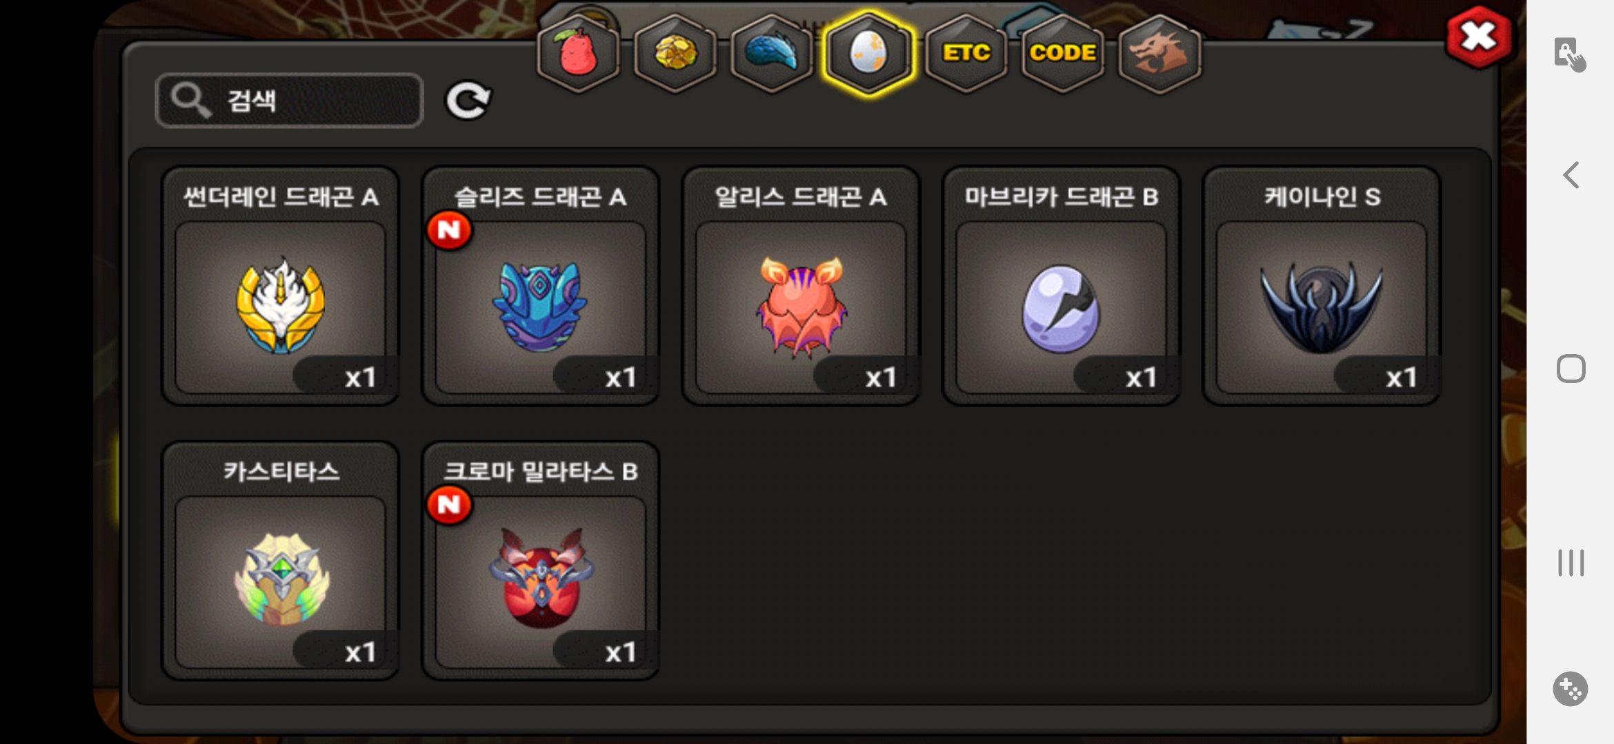Click the refresh arrow icon

[x=468, y=101]
